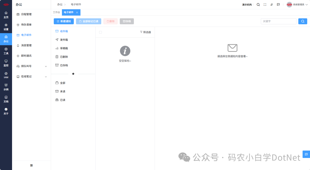Click the 存档 archive button
The height and width of the screenshot is (170, 310).
127,21
